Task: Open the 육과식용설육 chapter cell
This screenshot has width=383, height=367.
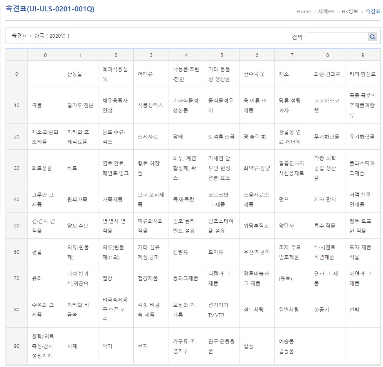Action: coord(115,74)
